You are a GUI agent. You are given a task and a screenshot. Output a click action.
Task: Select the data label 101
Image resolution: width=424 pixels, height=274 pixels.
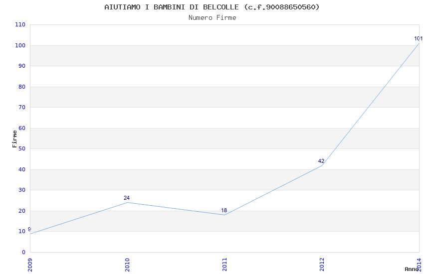pyautogui.click(x=418, y=38)
